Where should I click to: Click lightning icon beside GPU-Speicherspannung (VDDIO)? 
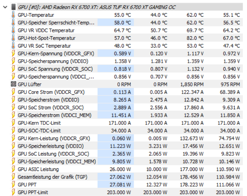pos(13,61)
